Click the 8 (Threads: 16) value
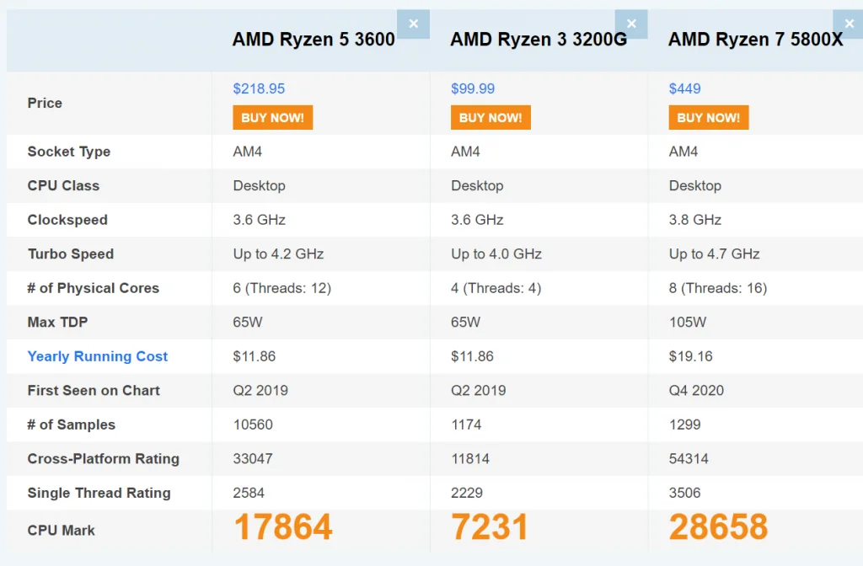 coord(718,288)
